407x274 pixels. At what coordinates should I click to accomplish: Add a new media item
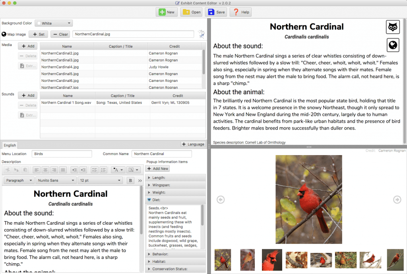(28, 46)
